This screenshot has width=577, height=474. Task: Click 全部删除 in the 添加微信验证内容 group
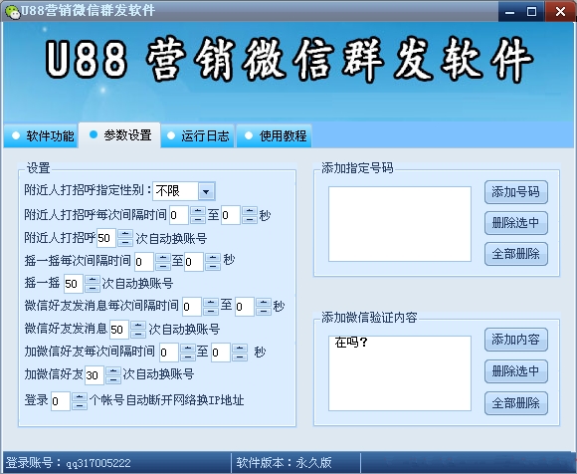[x=516, y=403]
